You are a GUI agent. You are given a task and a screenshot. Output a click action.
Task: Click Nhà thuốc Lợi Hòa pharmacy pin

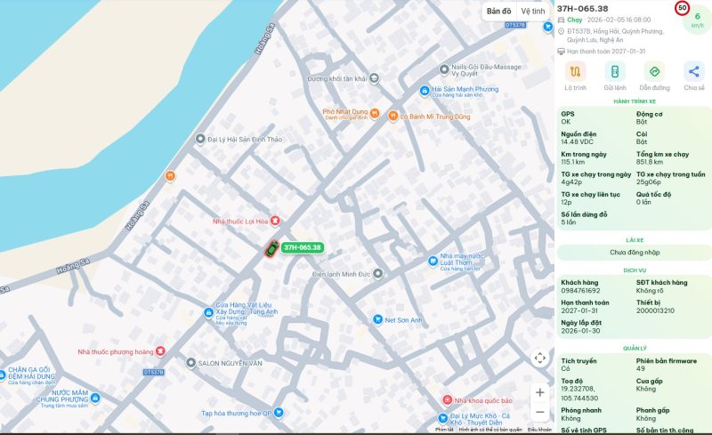click(275, 221)
